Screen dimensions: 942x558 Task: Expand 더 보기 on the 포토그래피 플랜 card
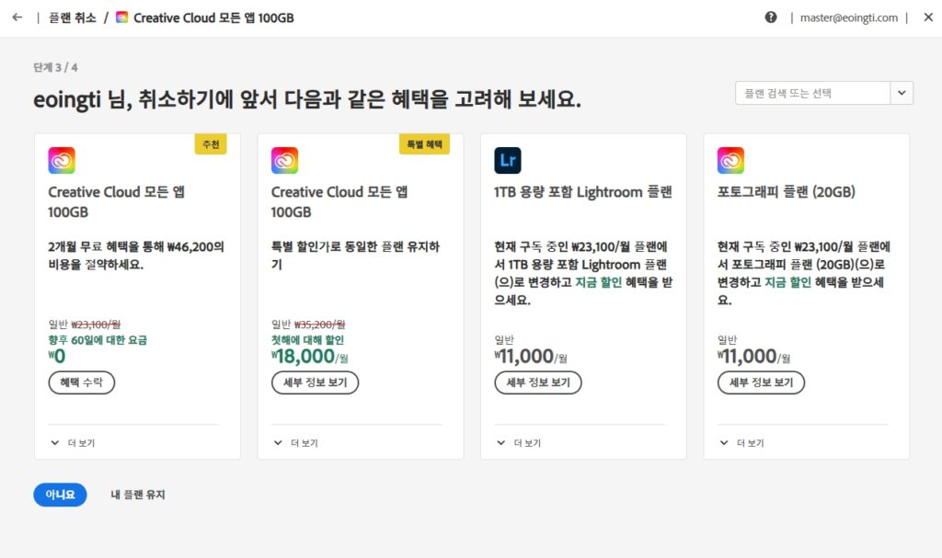pyautogui.click(x=742, y=443)
